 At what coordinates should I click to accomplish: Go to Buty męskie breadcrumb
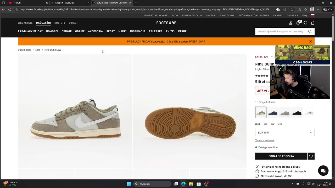24,50
